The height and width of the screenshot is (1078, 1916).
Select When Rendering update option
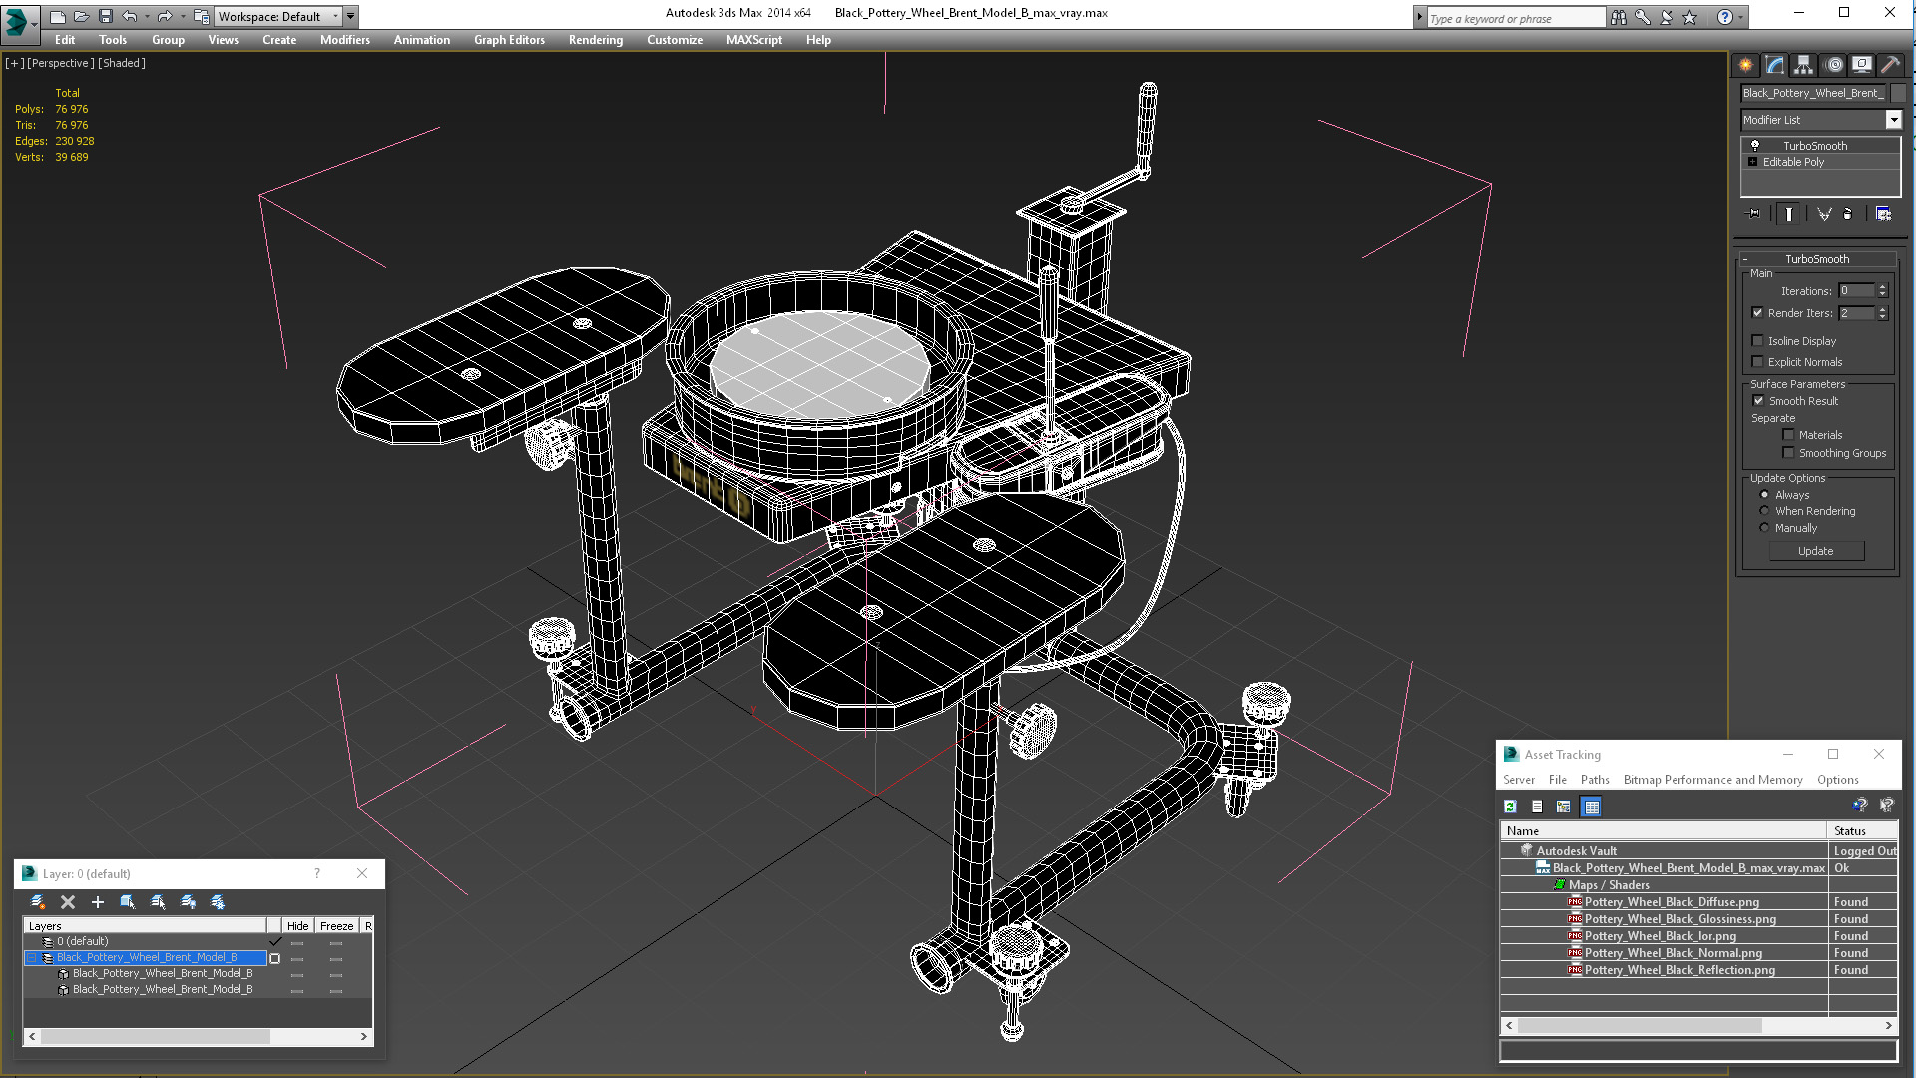click(x=1764, y=511)
